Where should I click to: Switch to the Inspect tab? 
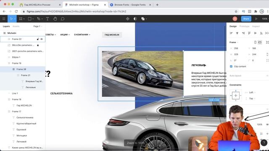pos(256,26)
